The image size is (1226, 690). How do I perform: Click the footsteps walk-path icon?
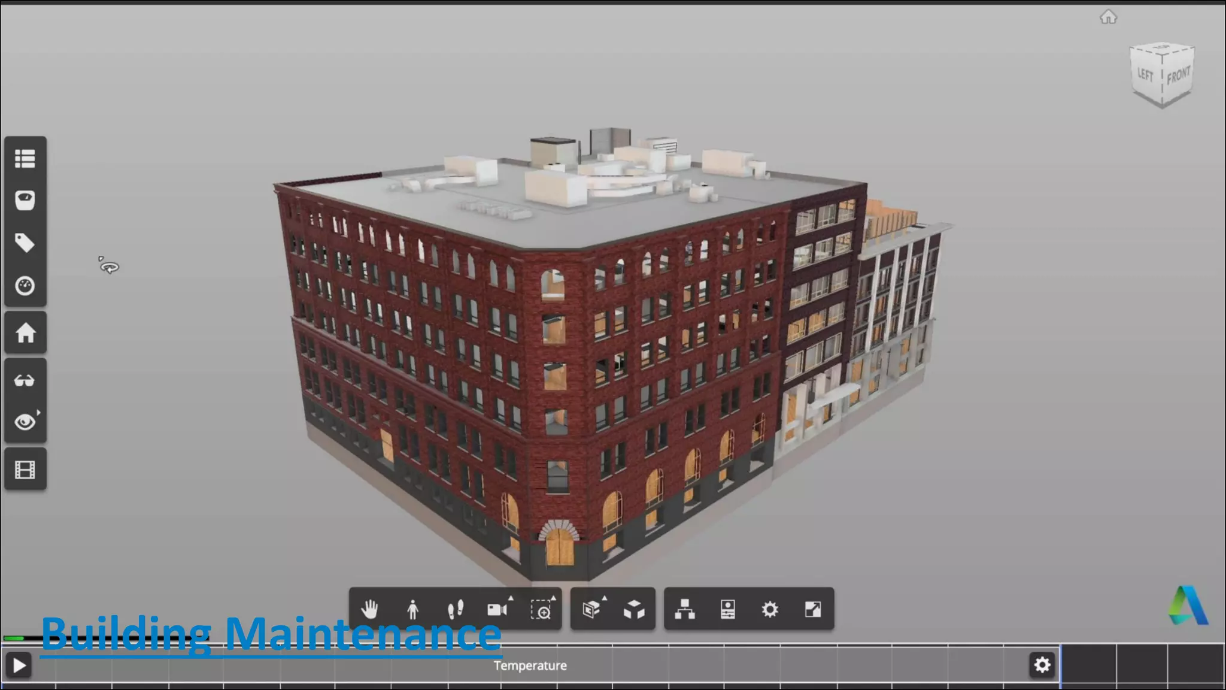[x=456, y=610]
